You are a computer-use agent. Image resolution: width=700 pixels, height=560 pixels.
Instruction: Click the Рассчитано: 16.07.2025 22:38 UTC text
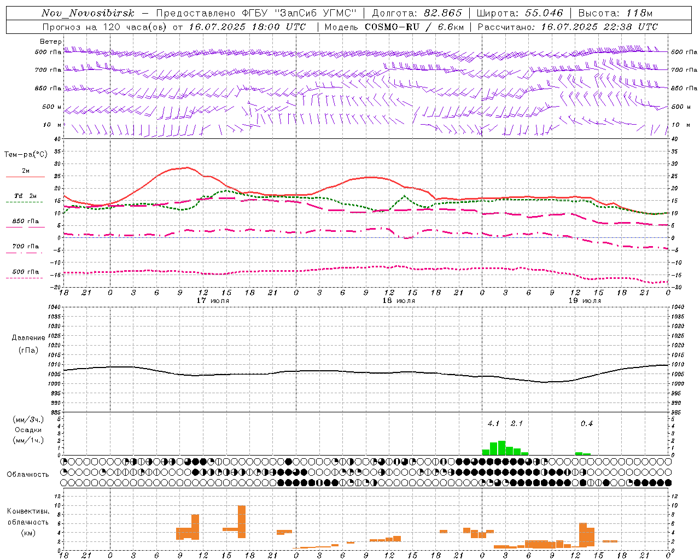(x=568, y=27)
